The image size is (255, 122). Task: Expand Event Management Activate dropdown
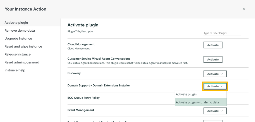[215, 111]
